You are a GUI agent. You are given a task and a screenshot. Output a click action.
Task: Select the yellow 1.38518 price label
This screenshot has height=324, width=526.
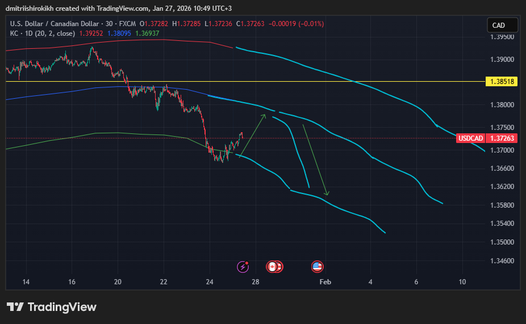coord(502,81)
